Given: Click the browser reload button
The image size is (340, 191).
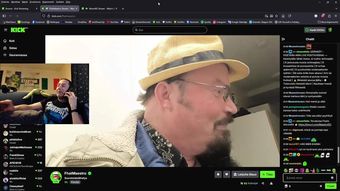Looking at the screenshot, I should (290, 16).
